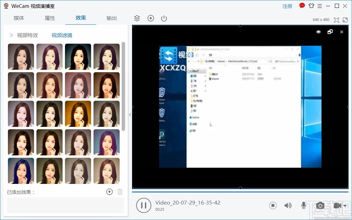Open the skin/theme t-shirt icon
Viewport: 352px width, 220px height.
[311, 6]
